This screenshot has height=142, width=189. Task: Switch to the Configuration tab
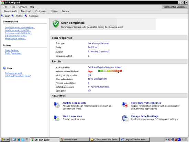[41, 11]
